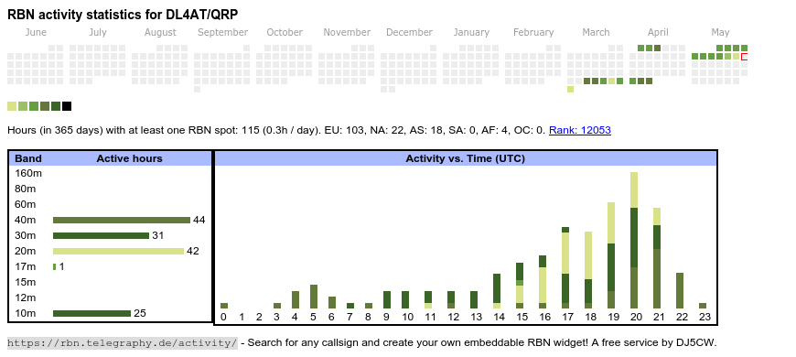Click the Activity vs. Time (UTC) header
Viewport: 796px width, 357px height.
coord(465,158)
